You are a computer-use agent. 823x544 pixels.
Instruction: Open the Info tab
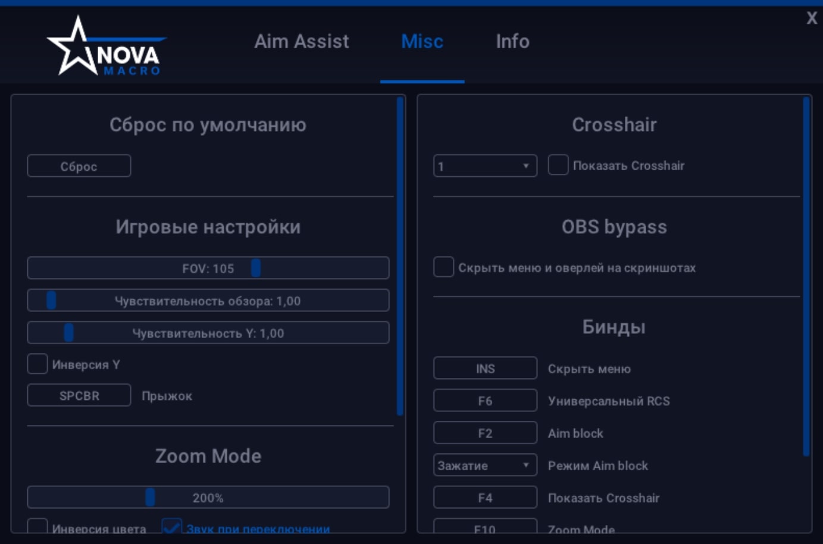click(512, 41)
